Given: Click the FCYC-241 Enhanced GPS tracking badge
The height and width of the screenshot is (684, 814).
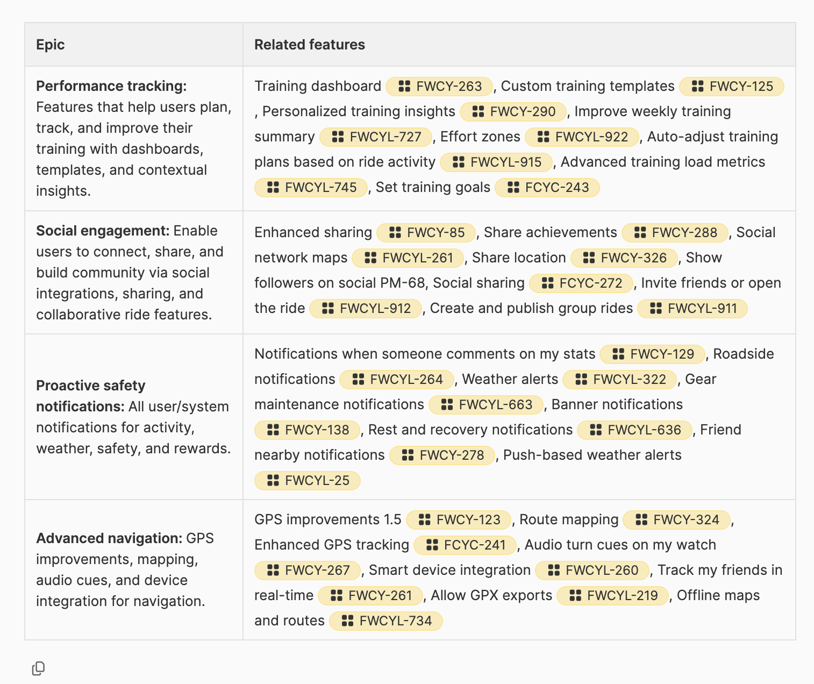Looking at the screenshot, I should [x=465, y=545].
